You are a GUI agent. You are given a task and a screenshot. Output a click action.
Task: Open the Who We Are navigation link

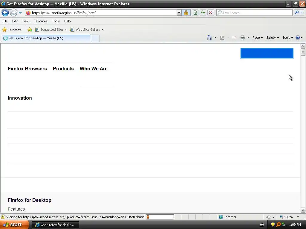(x=94, y=69)
